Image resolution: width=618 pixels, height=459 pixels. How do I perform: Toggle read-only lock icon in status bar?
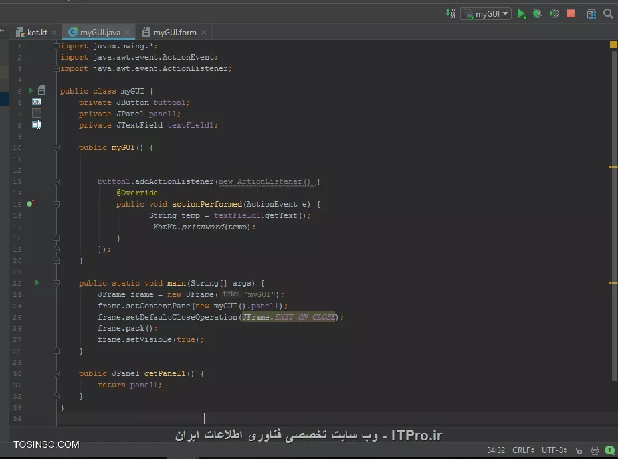tap(579, 450)
